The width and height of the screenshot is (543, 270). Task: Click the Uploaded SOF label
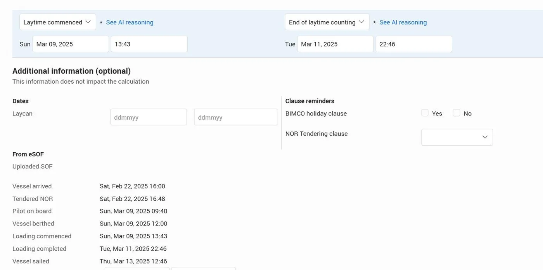point(32,167)
